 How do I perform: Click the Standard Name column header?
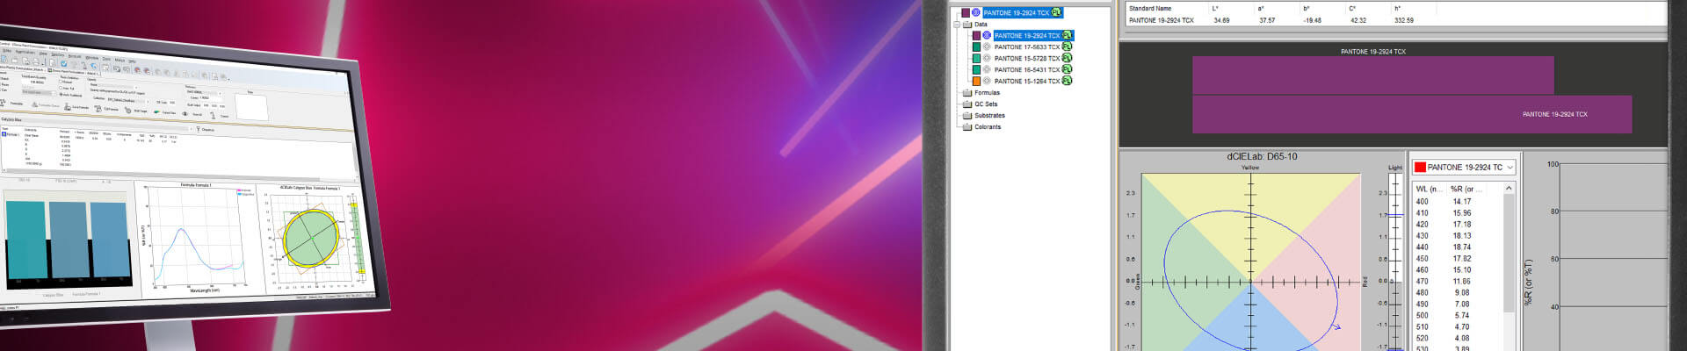1150,9
